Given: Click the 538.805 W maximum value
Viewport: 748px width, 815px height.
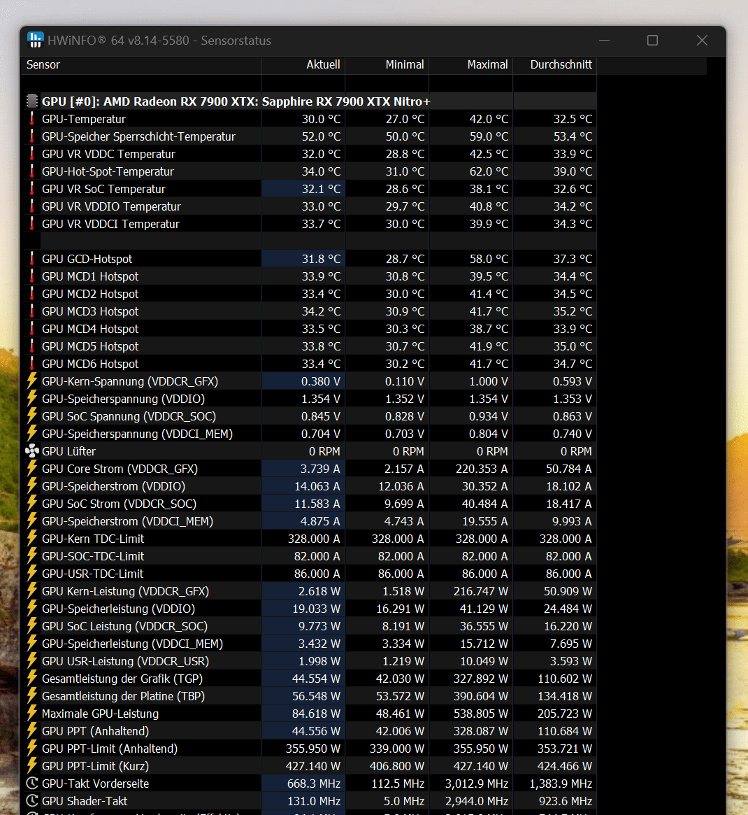Looking at the screenshot, I should 481,714.
